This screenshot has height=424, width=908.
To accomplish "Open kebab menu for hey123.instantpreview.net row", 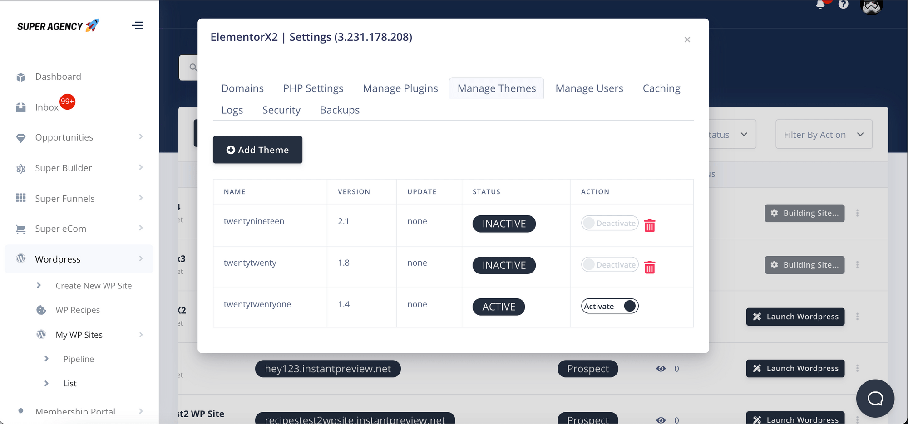I will [x=857, y=368].
